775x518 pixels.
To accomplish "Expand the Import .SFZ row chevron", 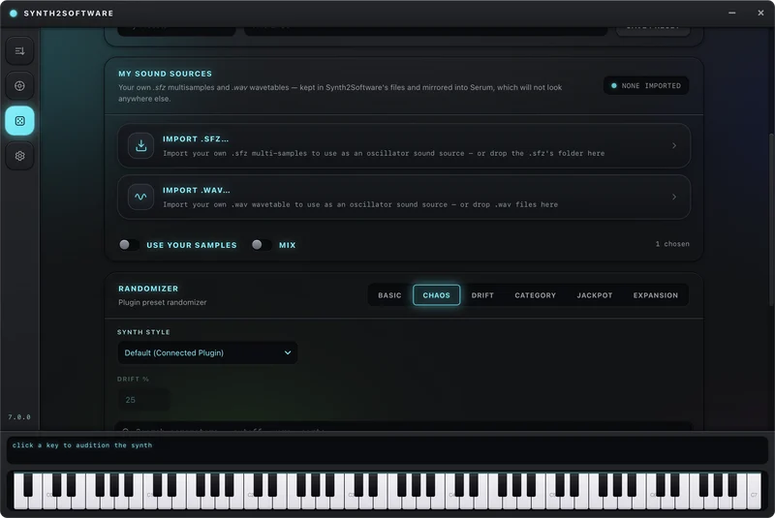I will pos(674,145).
